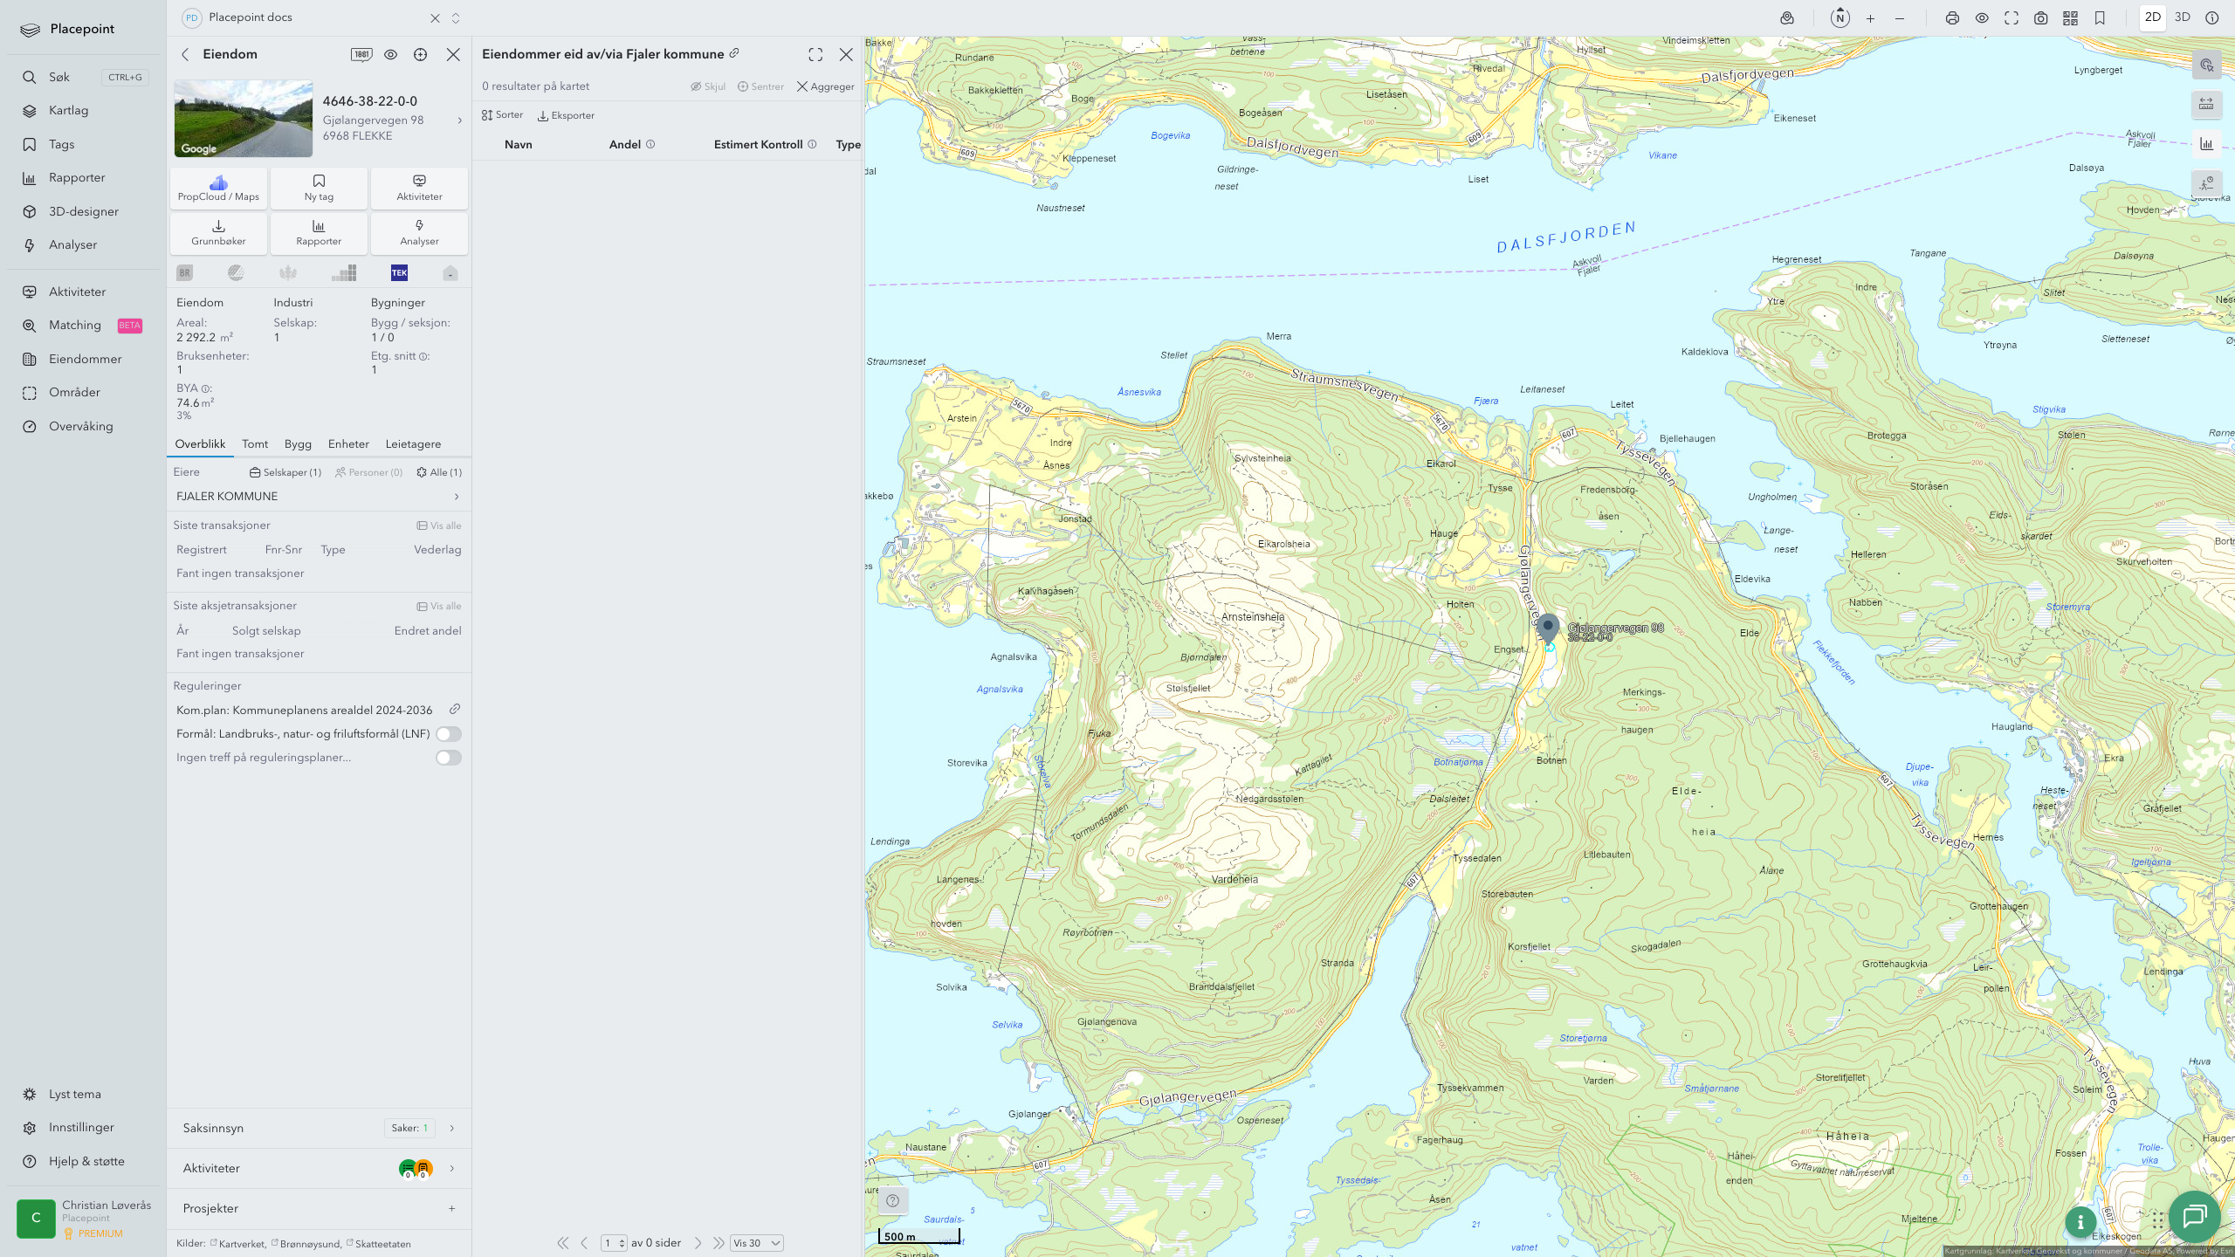Open the 1881 directory lookup icon
2235x1257 pixels.
coord(361,54)
